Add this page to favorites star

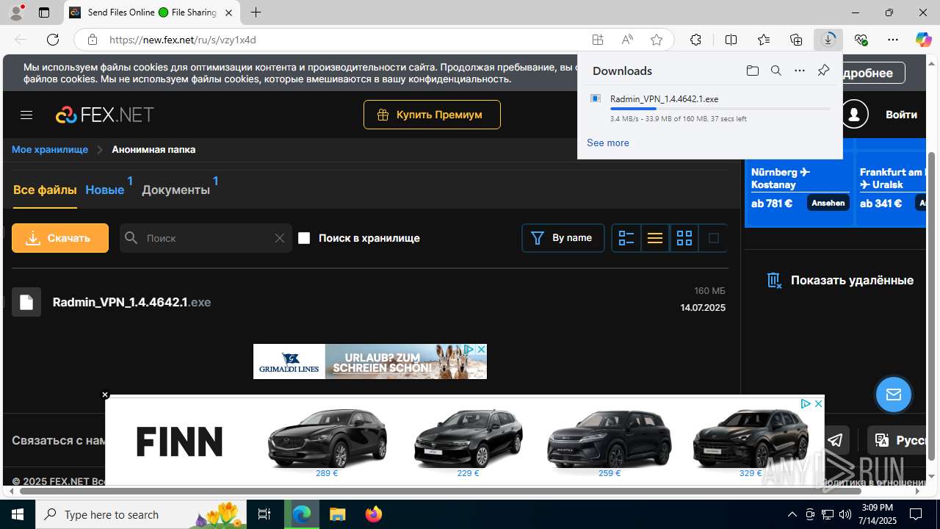tap(657, 40)
